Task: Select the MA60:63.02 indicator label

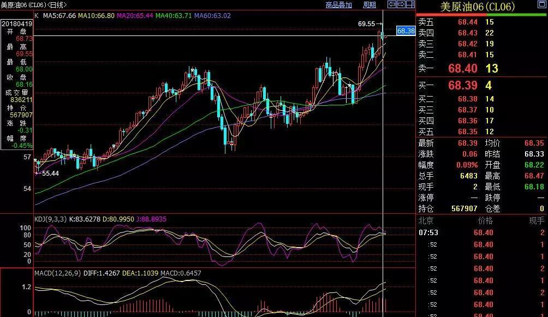Action: tap(212, 16)
